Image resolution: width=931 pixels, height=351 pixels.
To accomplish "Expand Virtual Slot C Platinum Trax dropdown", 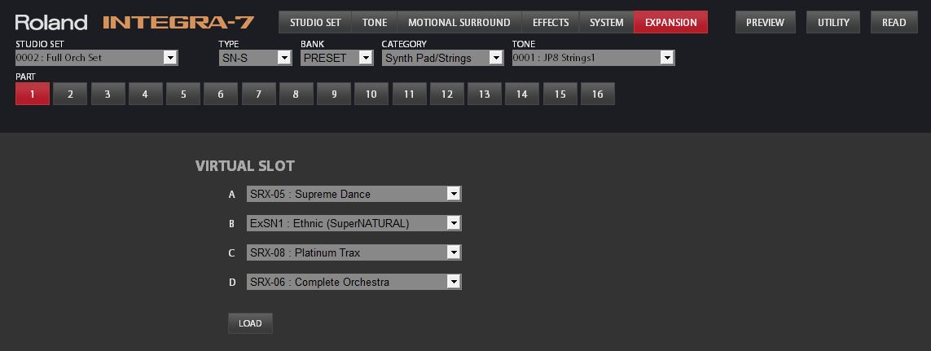I will 354,252.
